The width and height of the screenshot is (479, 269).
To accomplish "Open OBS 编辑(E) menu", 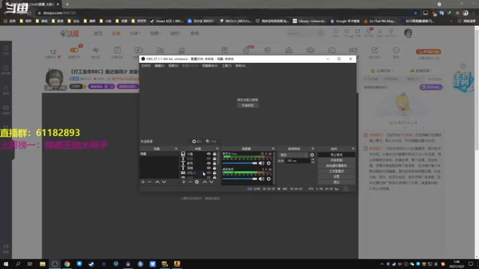I will [159, 66].
